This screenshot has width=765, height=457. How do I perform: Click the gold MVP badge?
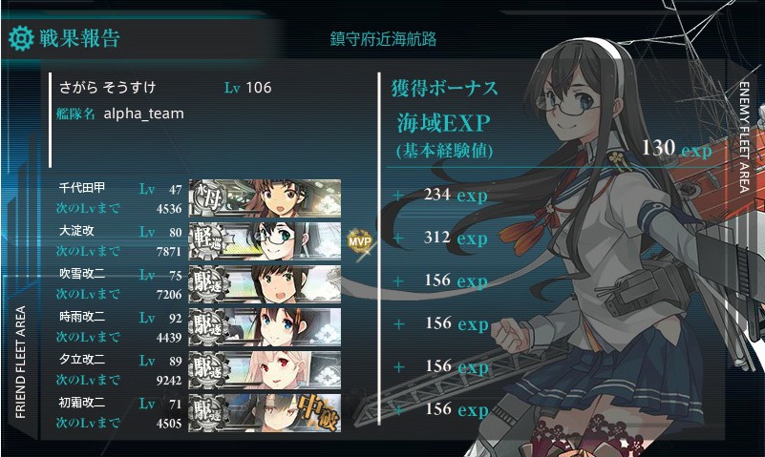[x=359, y=240]
